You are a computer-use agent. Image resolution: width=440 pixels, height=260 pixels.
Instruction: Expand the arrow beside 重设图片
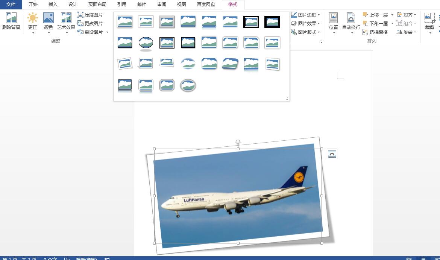tap(107, 32)
